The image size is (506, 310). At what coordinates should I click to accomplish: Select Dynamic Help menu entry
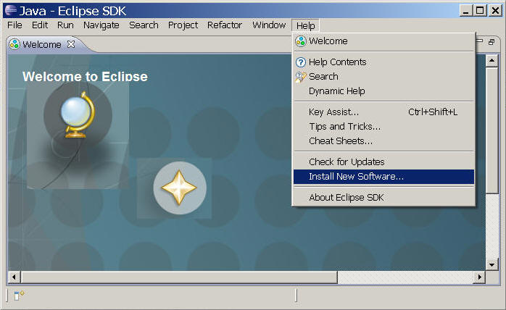383,91
